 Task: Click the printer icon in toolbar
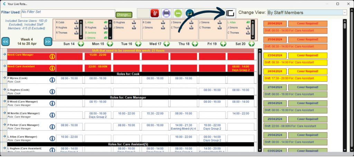pos(166,13)
